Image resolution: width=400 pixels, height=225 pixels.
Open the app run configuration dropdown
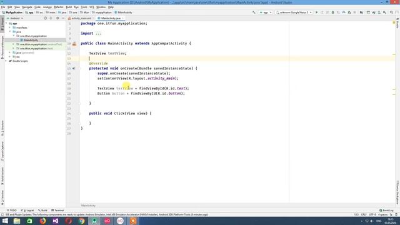click(266, 12)
